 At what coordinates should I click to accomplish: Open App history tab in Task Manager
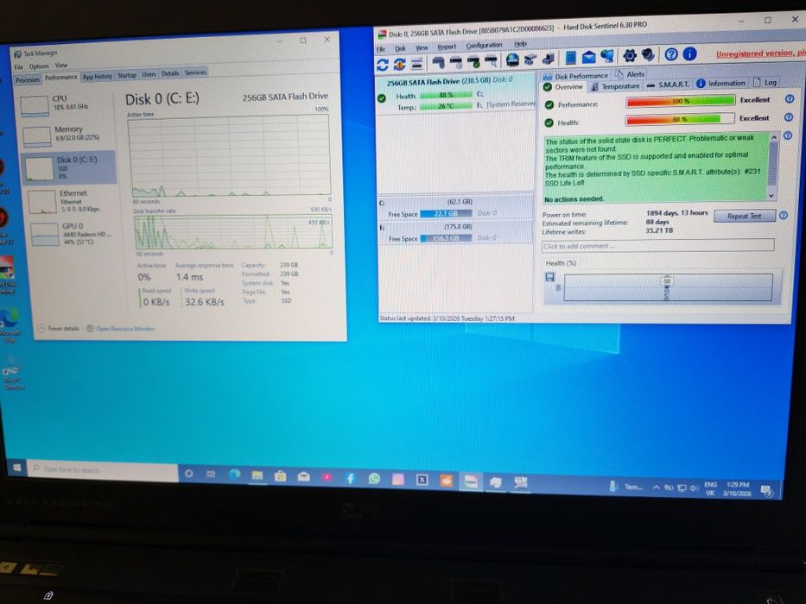(97, 77)
